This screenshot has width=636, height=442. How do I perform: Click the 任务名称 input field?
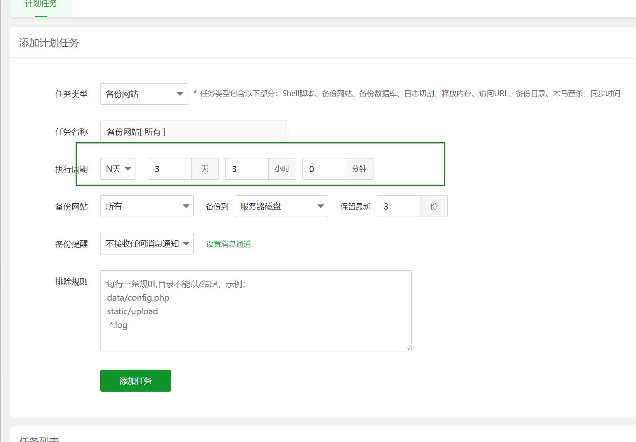193,131
